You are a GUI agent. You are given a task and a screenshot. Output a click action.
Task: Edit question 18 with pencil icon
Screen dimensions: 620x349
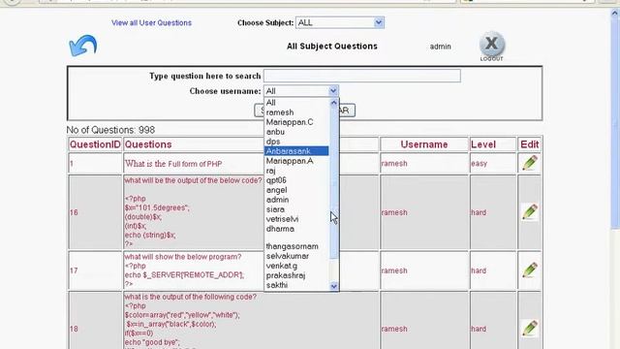(x=530, y=329)
